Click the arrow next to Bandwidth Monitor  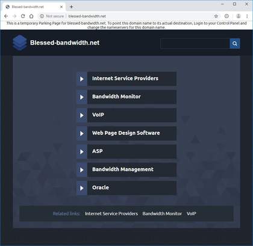[82, 97]
